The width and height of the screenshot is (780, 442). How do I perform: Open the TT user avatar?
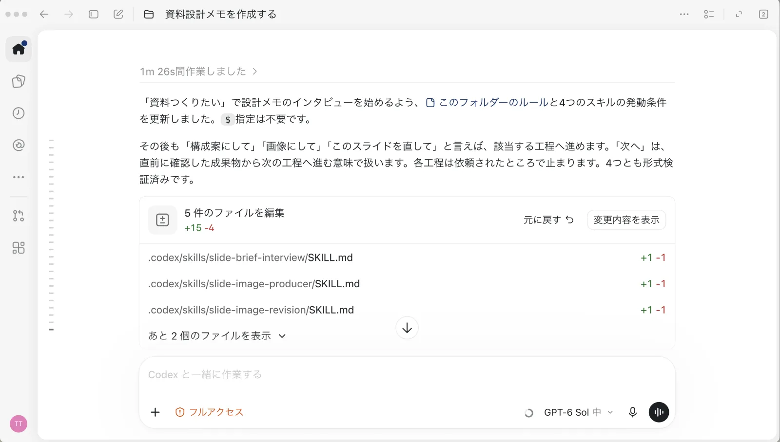pos(19,424)
